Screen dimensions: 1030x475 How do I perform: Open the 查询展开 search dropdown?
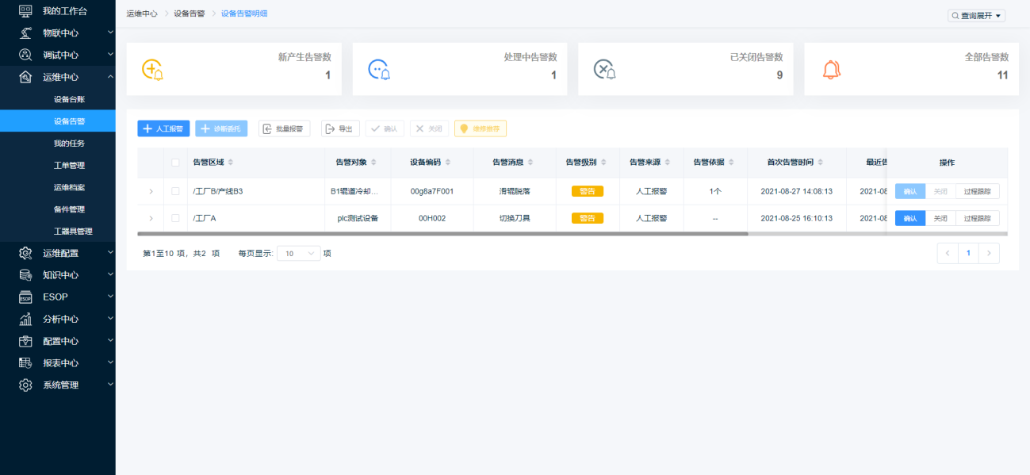coord(976,16)
